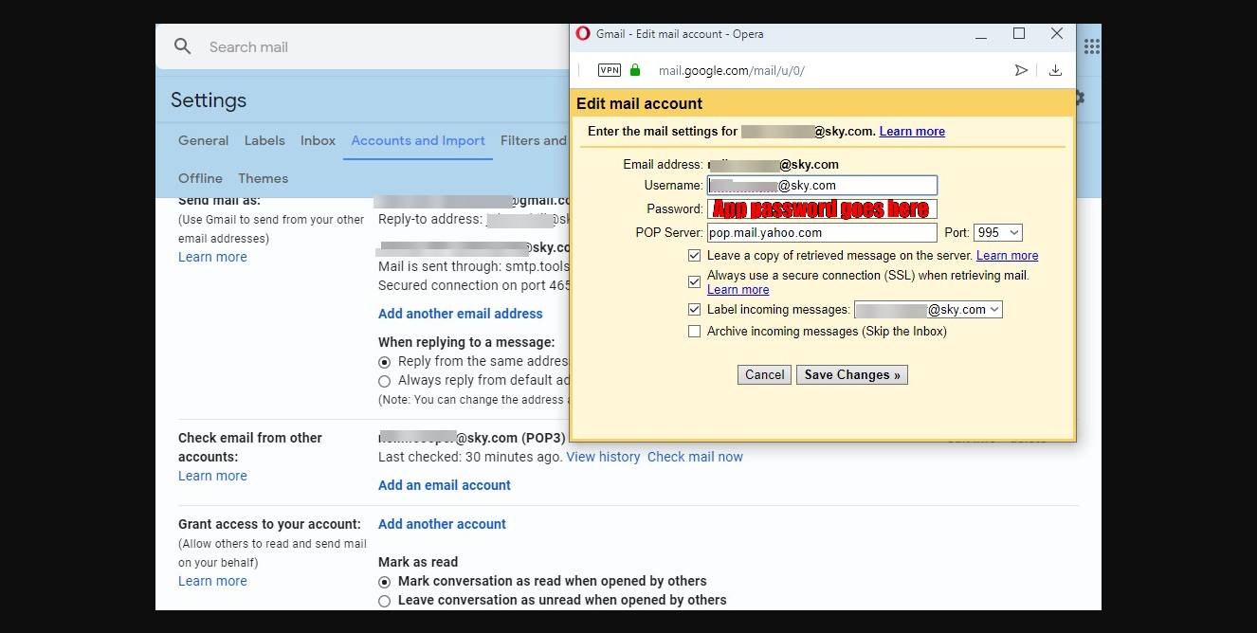
Task: Enable Archive incoming messages checkbox
Action: point(695,332)
